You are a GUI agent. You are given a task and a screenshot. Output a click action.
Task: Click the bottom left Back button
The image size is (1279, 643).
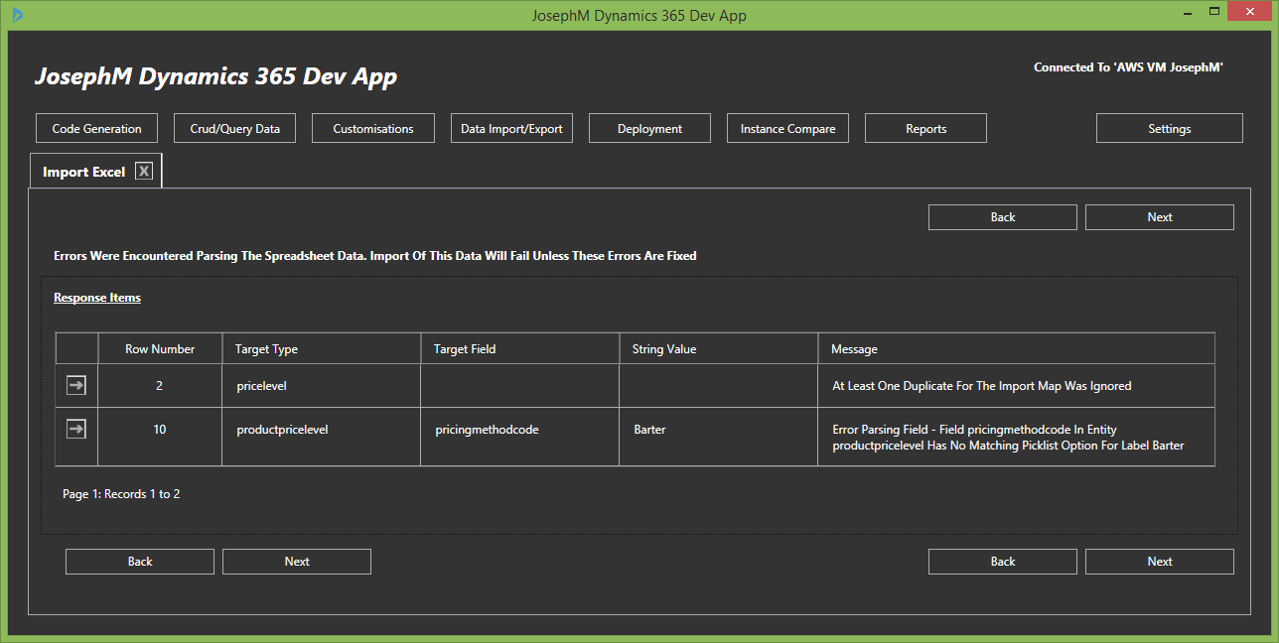[140, 562]
